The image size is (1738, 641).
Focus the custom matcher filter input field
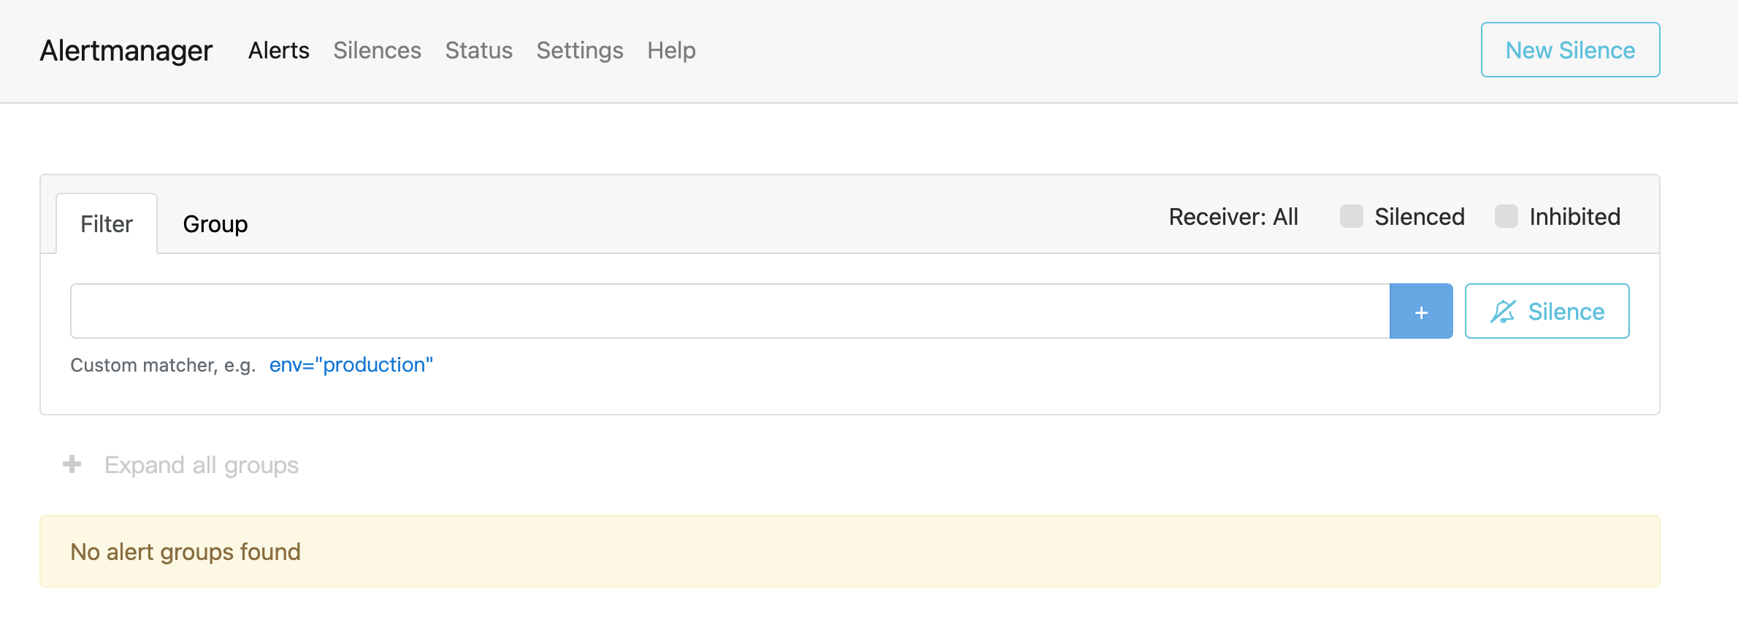[x=730, y=311]
